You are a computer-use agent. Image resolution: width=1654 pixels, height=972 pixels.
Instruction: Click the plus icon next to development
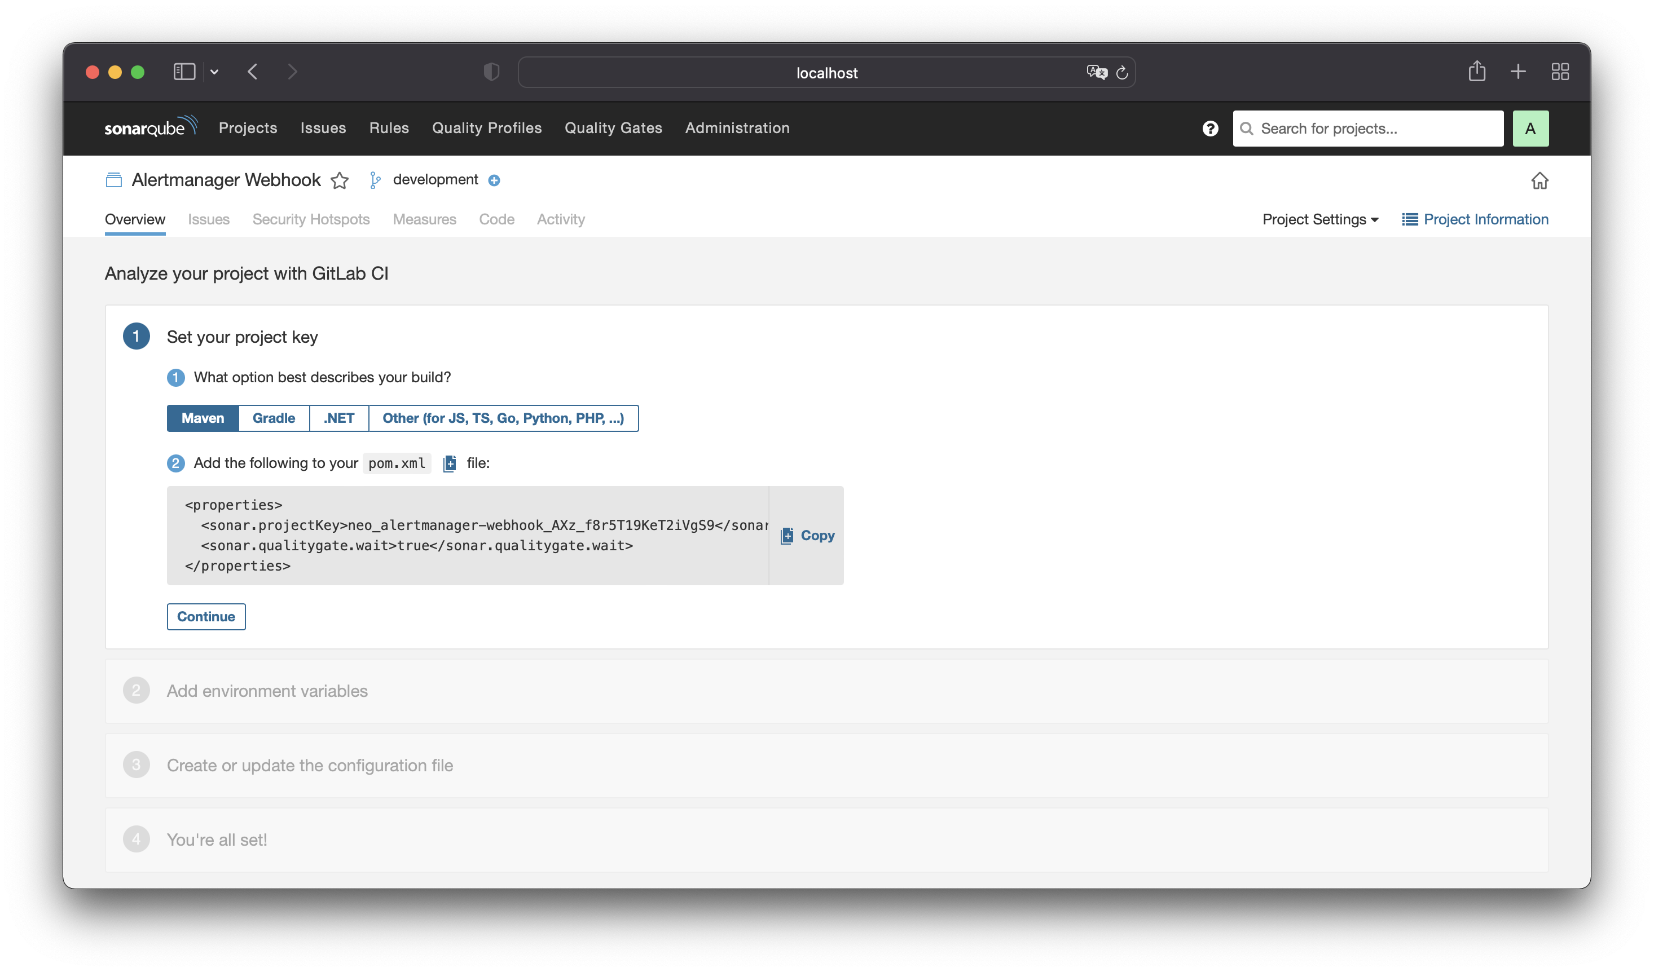click(494, 180)
